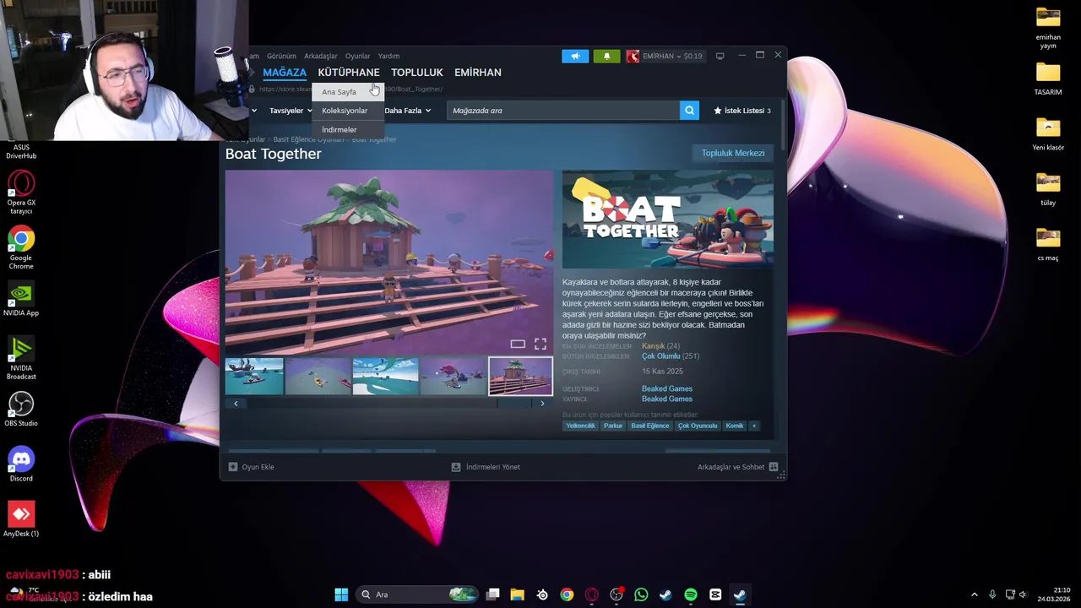Click the Çok Oyunculu tag
1081x608 pixels.
[698, 426]
